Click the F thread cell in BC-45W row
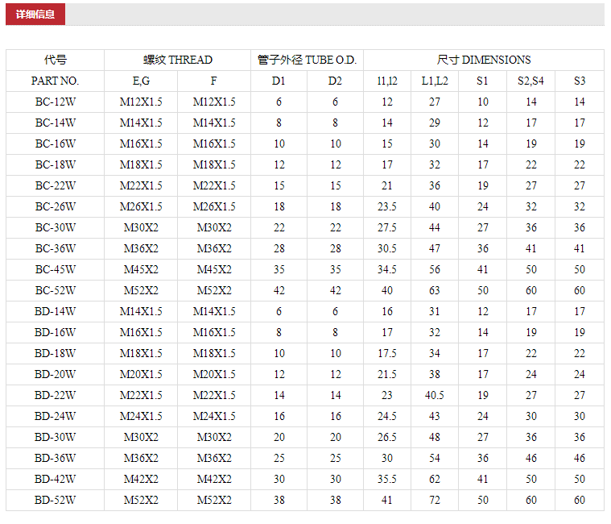 [214, 269]
